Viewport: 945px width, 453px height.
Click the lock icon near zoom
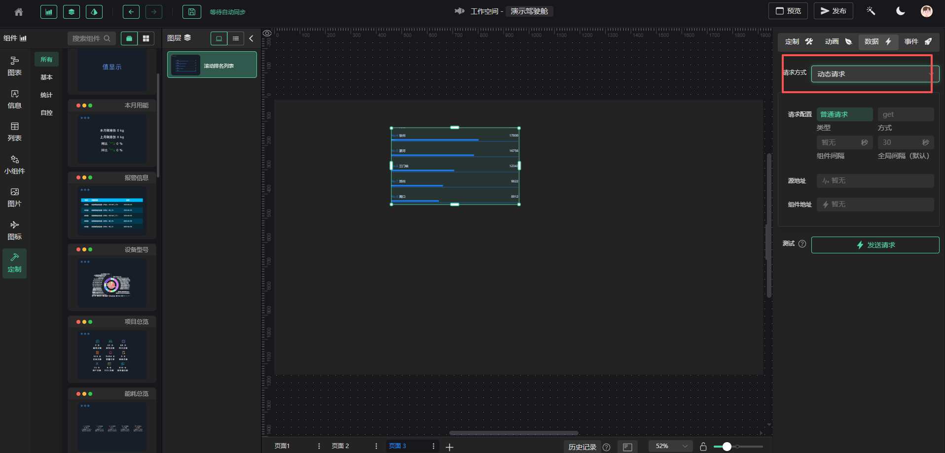pyautogui.click(x=703, y=447)
